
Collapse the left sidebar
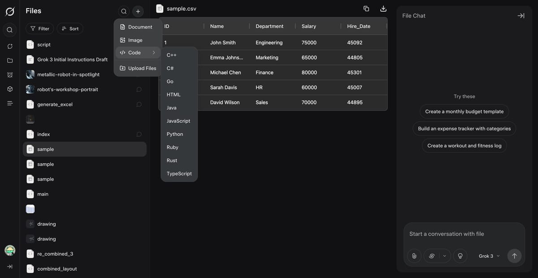[9, 266]
